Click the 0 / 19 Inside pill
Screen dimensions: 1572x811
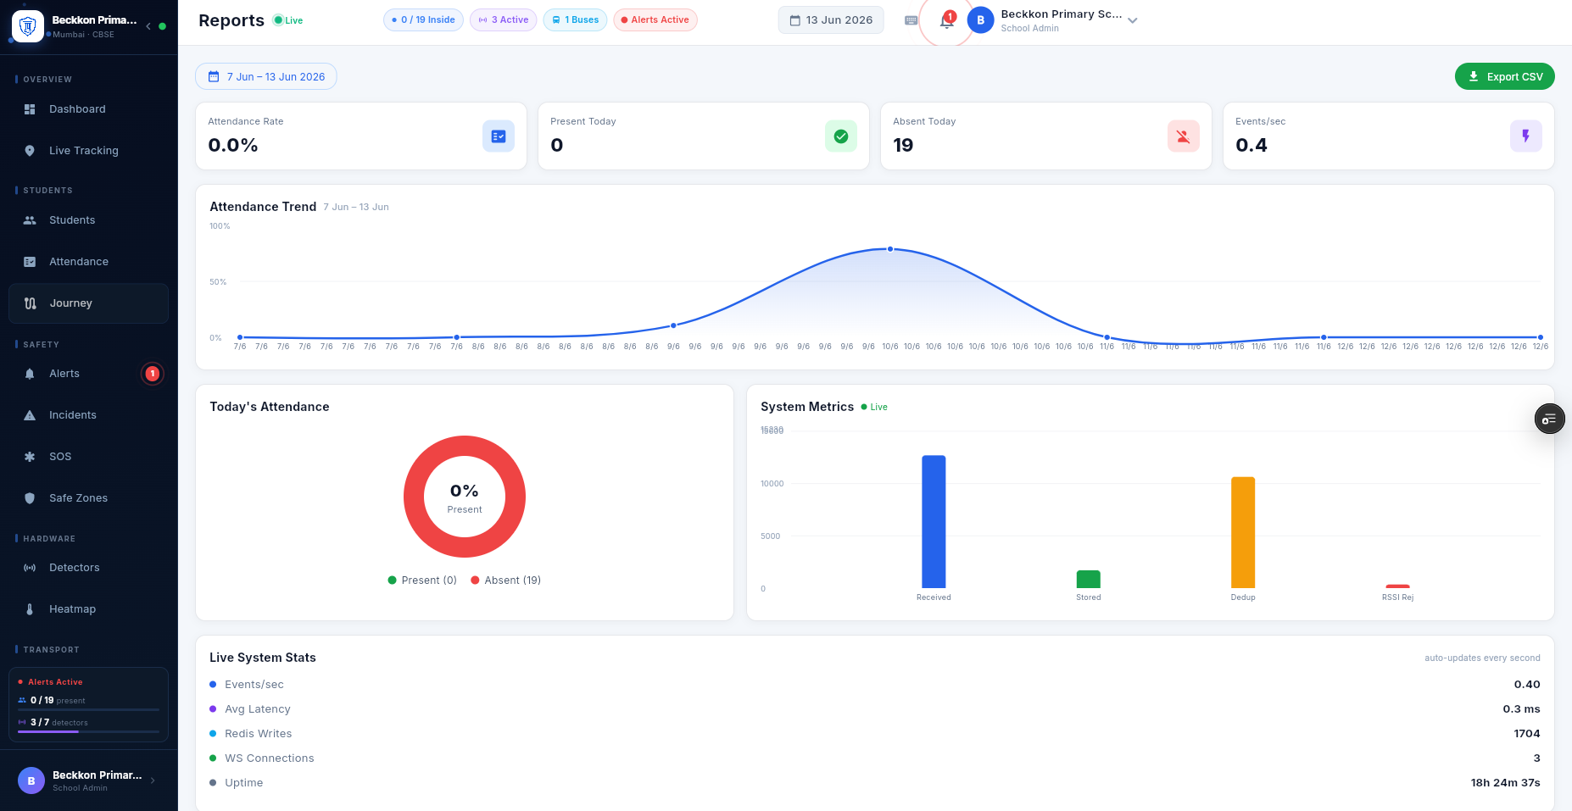423,20
